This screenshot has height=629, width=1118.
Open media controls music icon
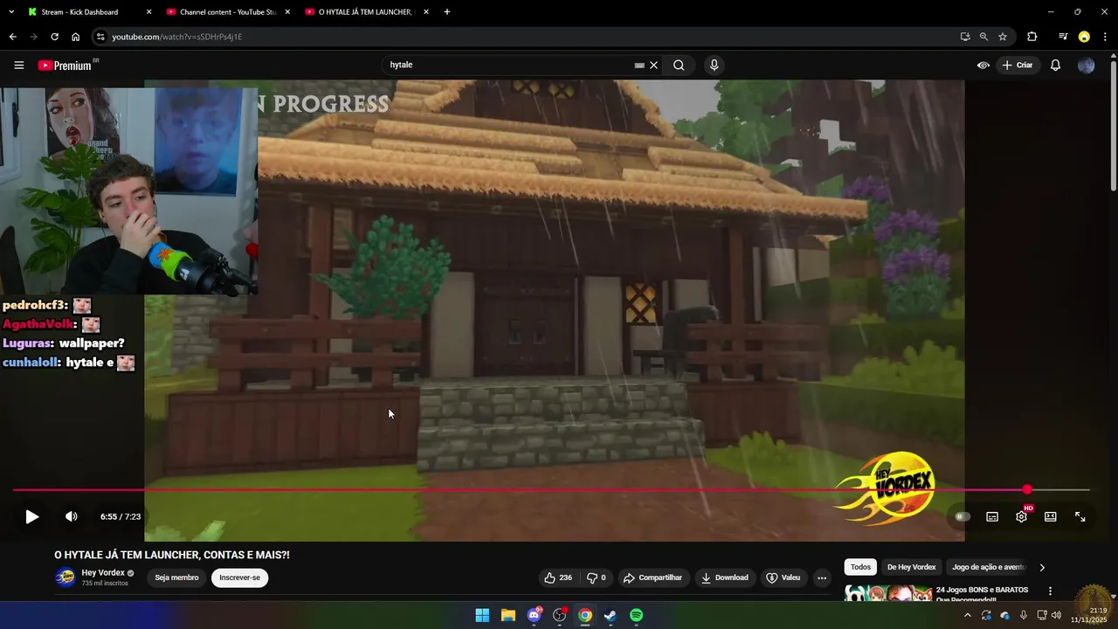[x=1063, y=37]
